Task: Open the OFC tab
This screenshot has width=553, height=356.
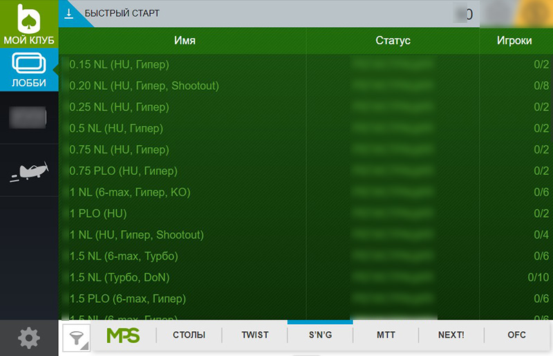Action: click(x=516, y=335)
